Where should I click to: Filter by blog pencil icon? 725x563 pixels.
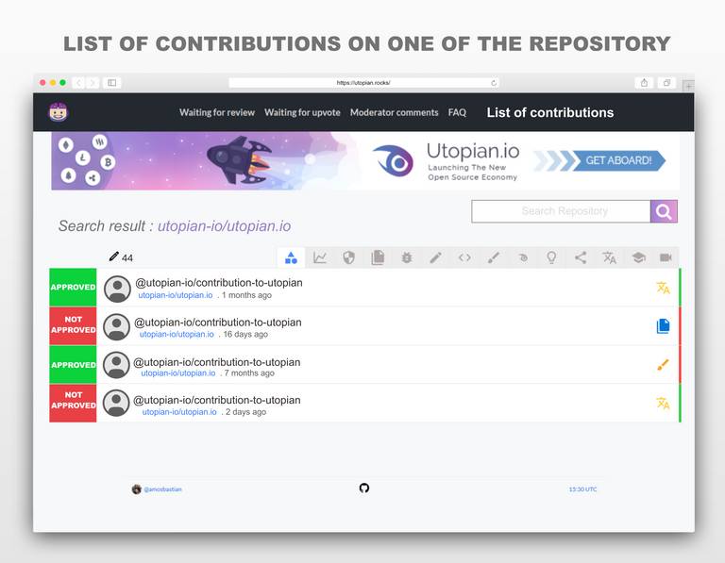[x=435, y=257]
